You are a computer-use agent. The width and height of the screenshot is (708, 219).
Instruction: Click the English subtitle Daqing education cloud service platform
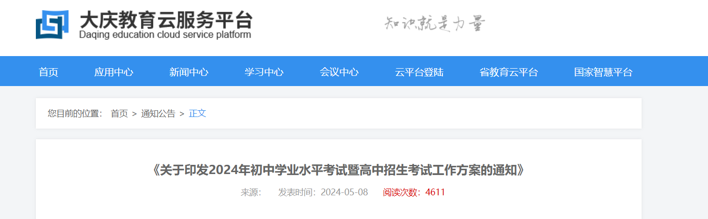(x=165, y=35)
